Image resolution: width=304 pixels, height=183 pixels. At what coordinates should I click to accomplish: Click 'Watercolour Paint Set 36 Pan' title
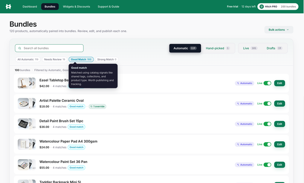pos(63,162)
